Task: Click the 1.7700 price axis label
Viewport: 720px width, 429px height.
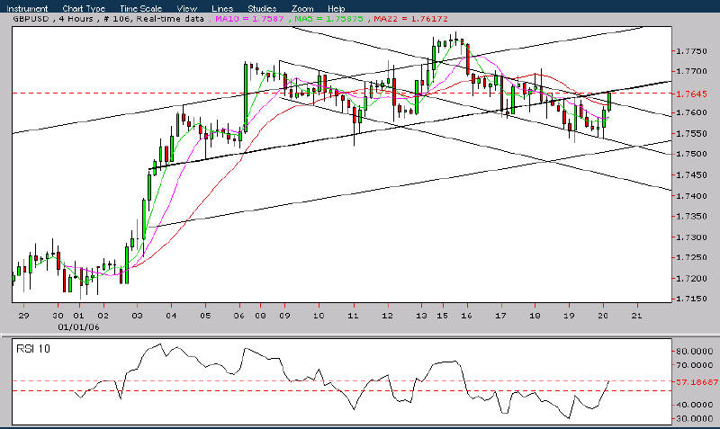Action: pyautogui.click(x=691, y=71)
